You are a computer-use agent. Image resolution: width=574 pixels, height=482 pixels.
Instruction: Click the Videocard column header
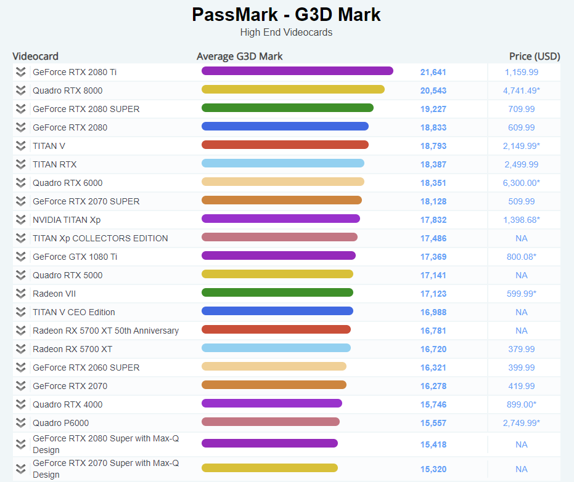point(36,56)
